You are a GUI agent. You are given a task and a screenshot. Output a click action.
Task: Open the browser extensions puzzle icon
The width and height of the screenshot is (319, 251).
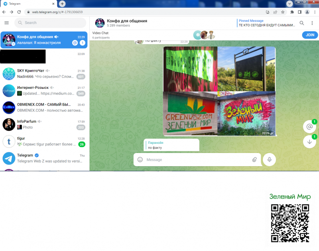pos(292,12)
